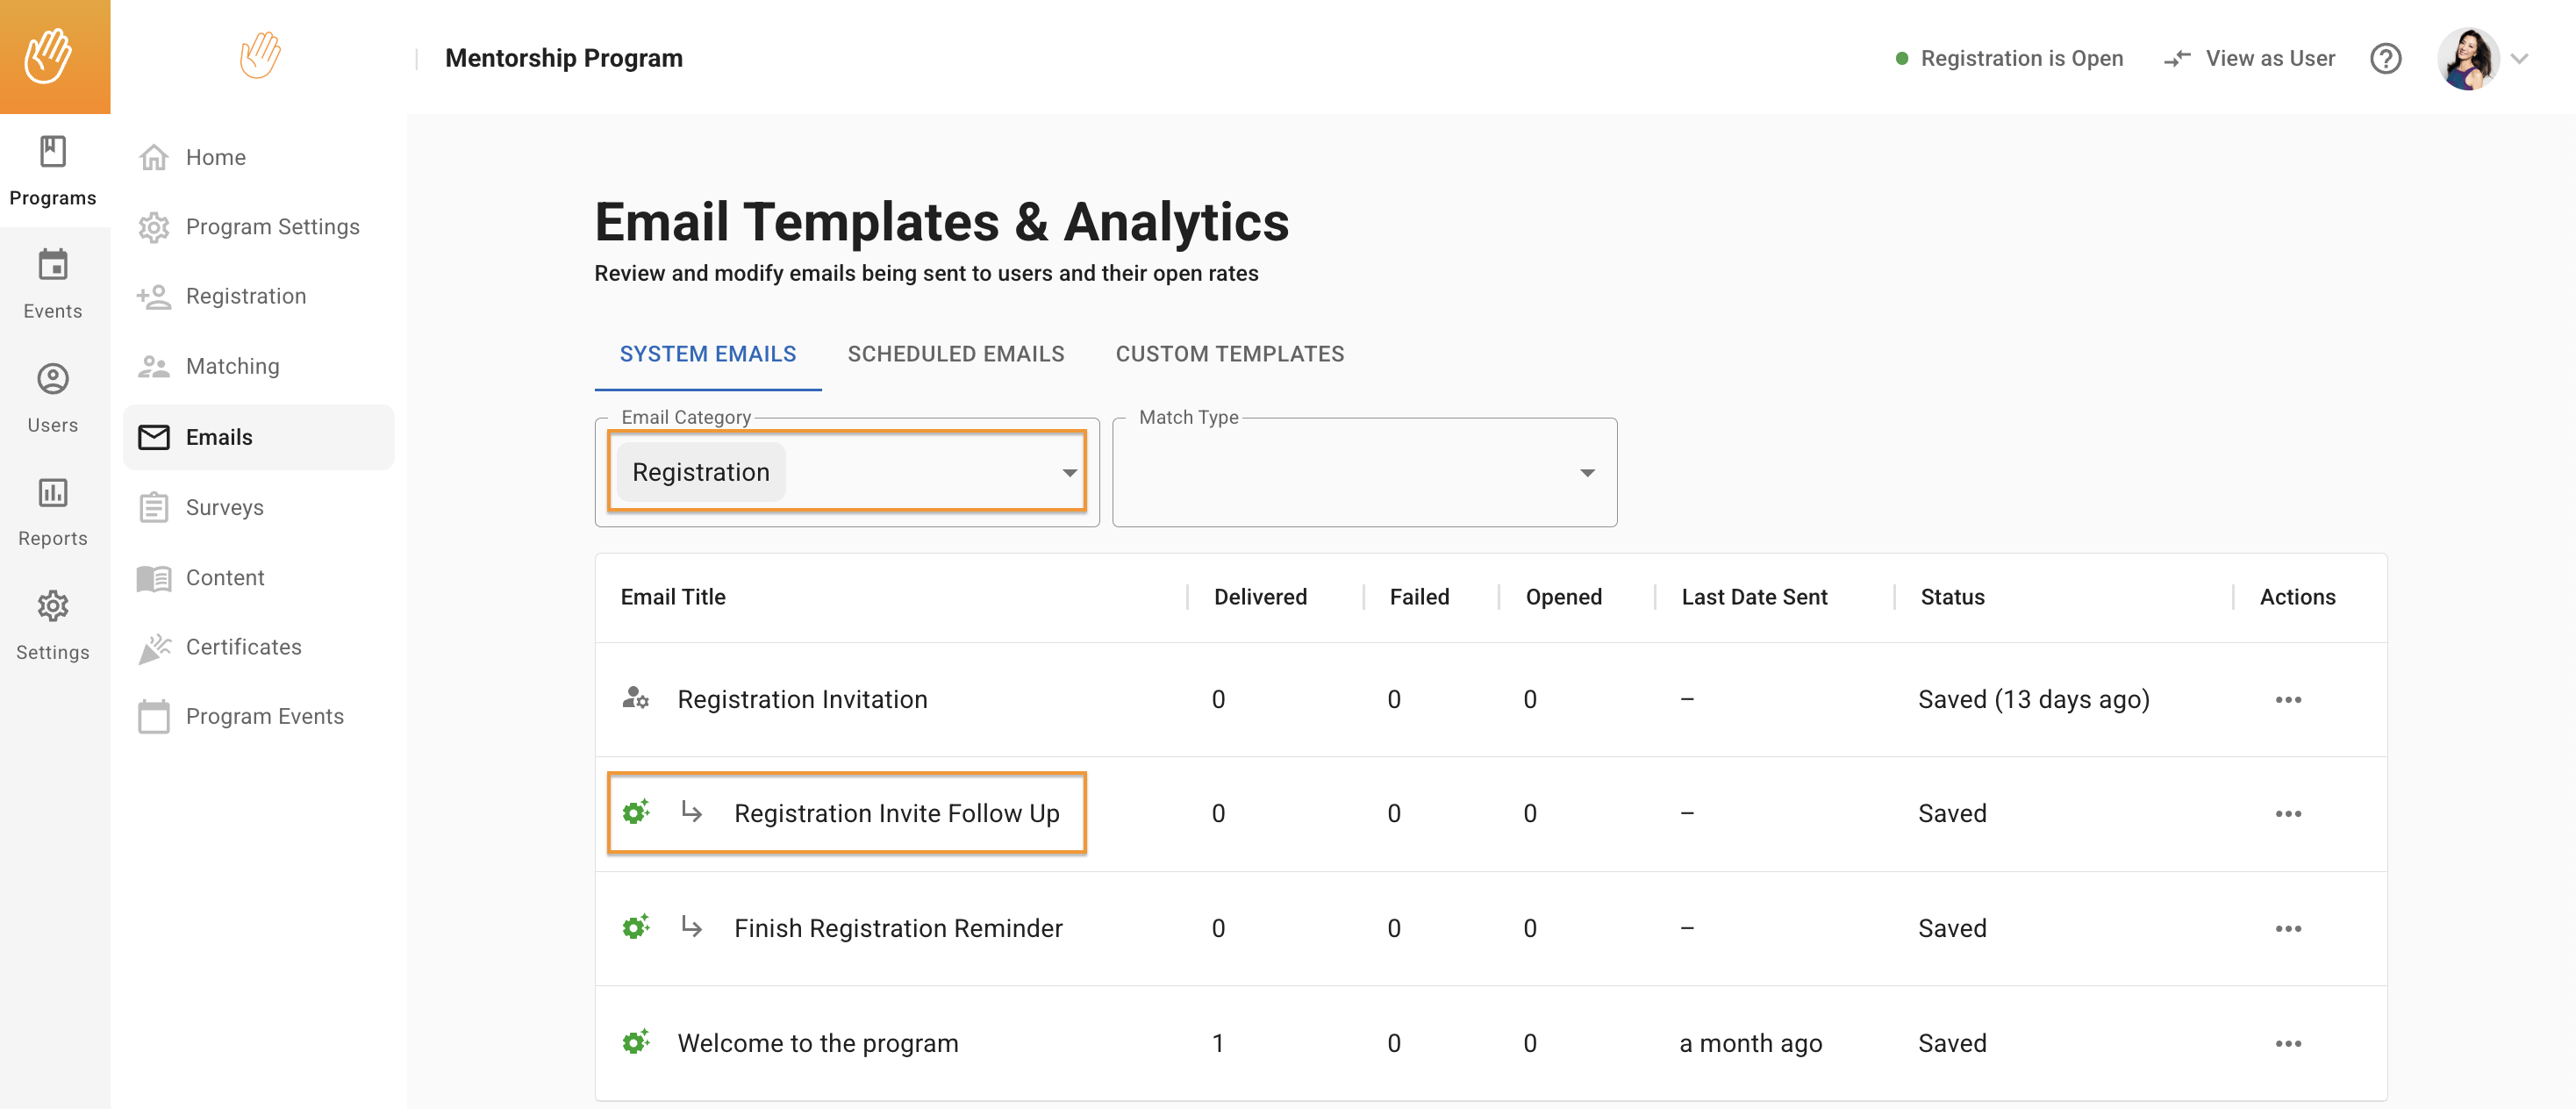This screenshot has height=1109, width=2576.
Task: Open the Users section icon
Action: click(52, 380)
